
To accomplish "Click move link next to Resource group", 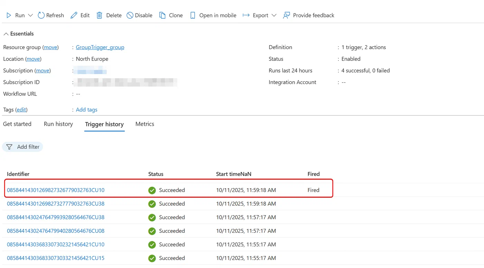I will 50,47.
